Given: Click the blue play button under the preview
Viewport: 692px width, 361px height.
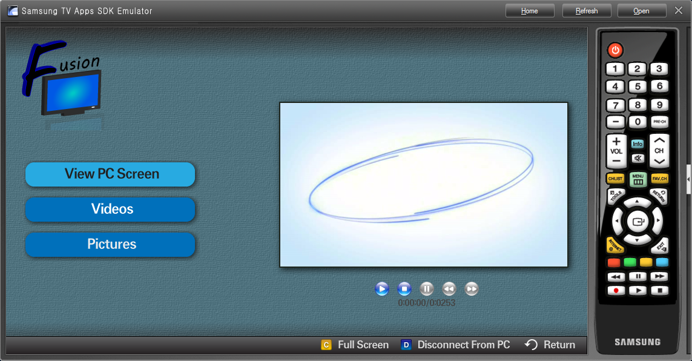Looking at the screenshot, I should point(382,289).
